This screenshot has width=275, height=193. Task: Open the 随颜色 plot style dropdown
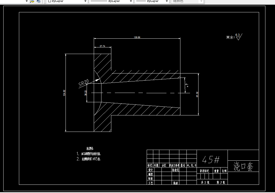click(x=201, y=1)
